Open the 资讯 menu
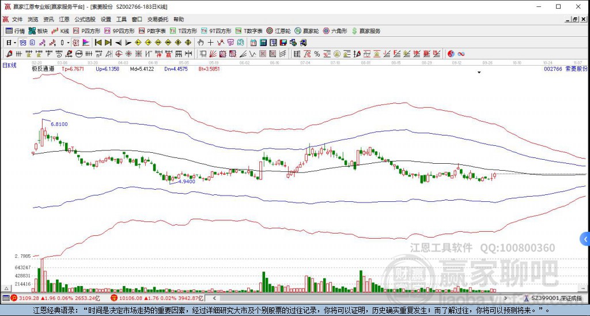Screen dimensions: 590x316 (48, 19)
